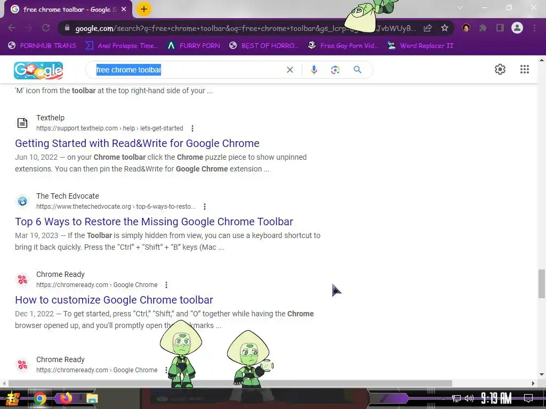Open more options for Texthelp result
The image size is (546, 409).
(192, 128)
